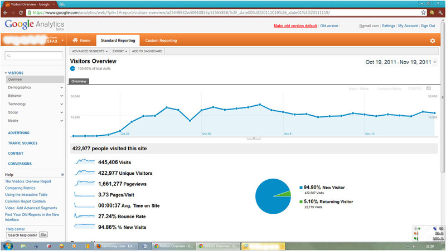Click the Bounce Rate sparkline thumbnail
Screen dimensions: 446x251
click(x=85, y=216)
